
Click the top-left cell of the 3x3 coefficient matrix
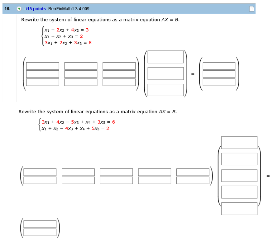(x=42, y=66)
